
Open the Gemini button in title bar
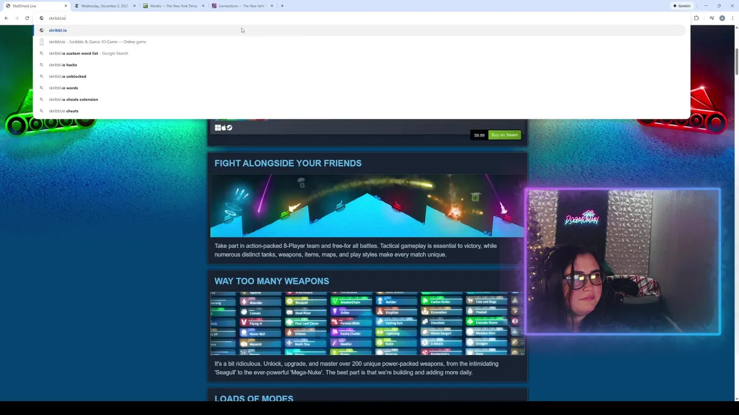[x=681, y=6]
